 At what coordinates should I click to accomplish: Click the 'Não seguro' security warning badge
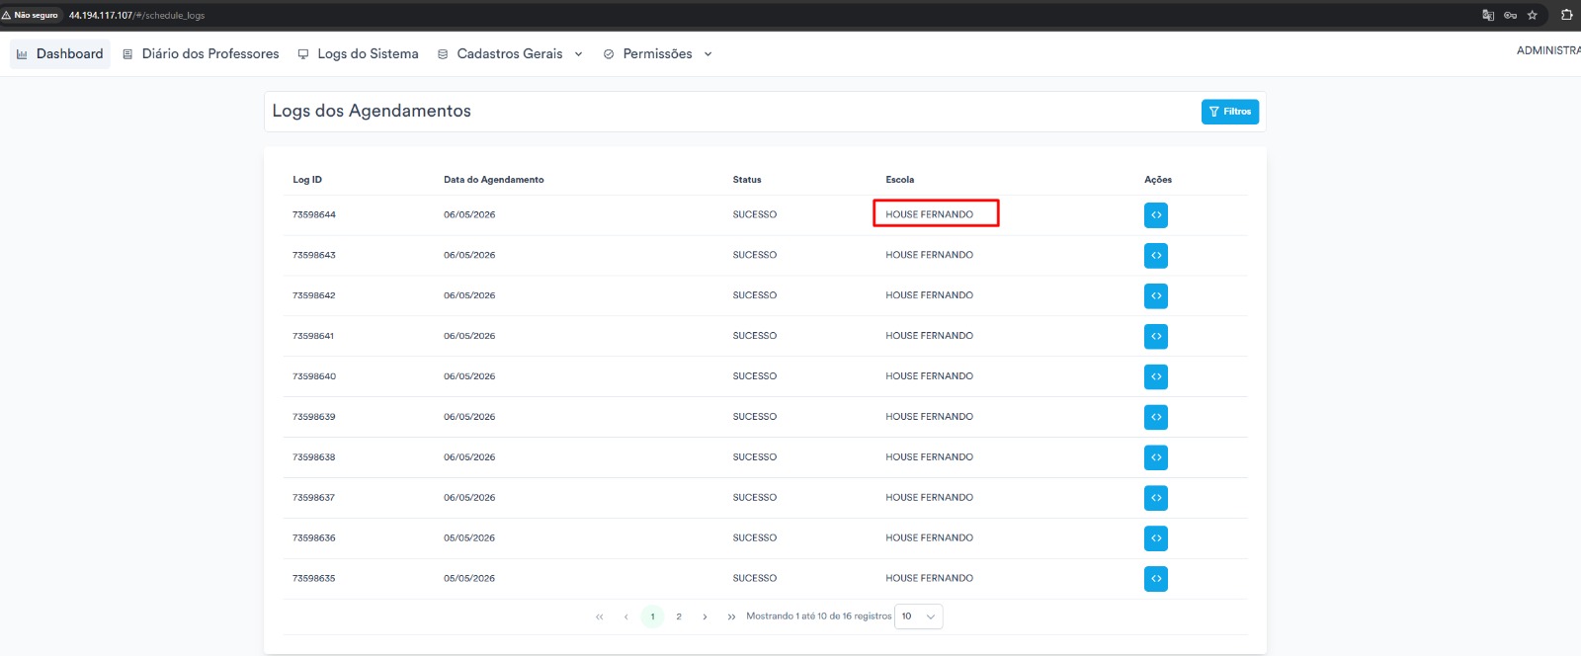tap(32, 15)
